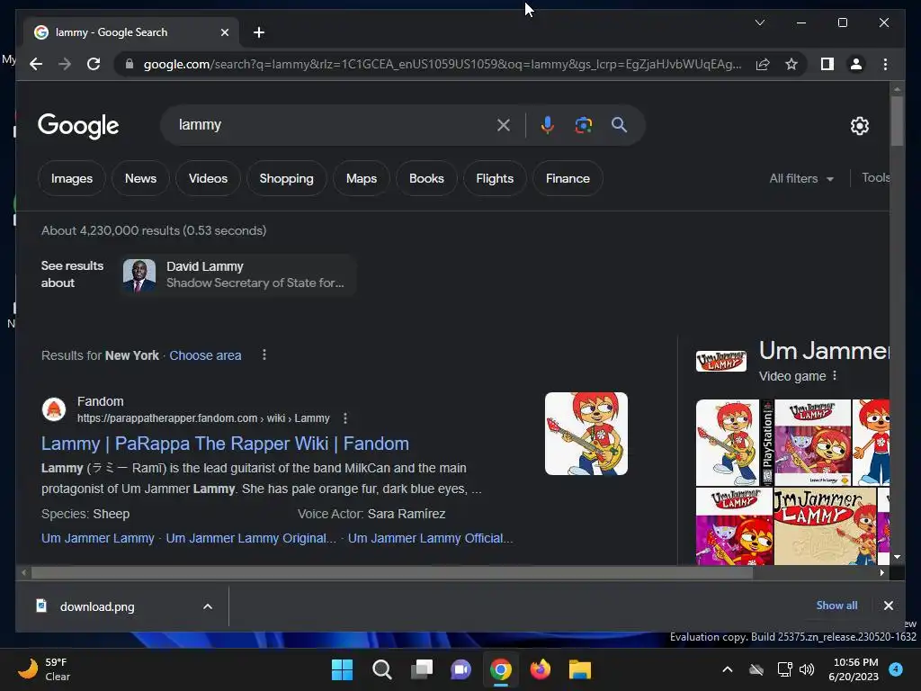Screen dimensions: 921x691
Task: Open the Um Jammer Lammy logo thumbnail
Action: 720,360
